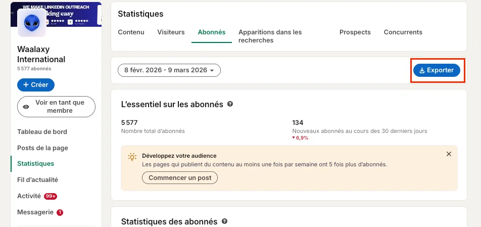
Task: Click the 99+ badge next to Activité
Action: tap(51, 196)
